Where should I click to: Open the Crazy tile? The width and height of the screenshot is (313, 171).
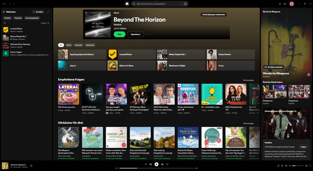click(231, 66)
